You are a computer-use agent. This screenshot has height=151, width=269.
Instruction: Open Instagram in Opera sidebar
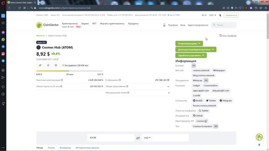coord(3,54)
